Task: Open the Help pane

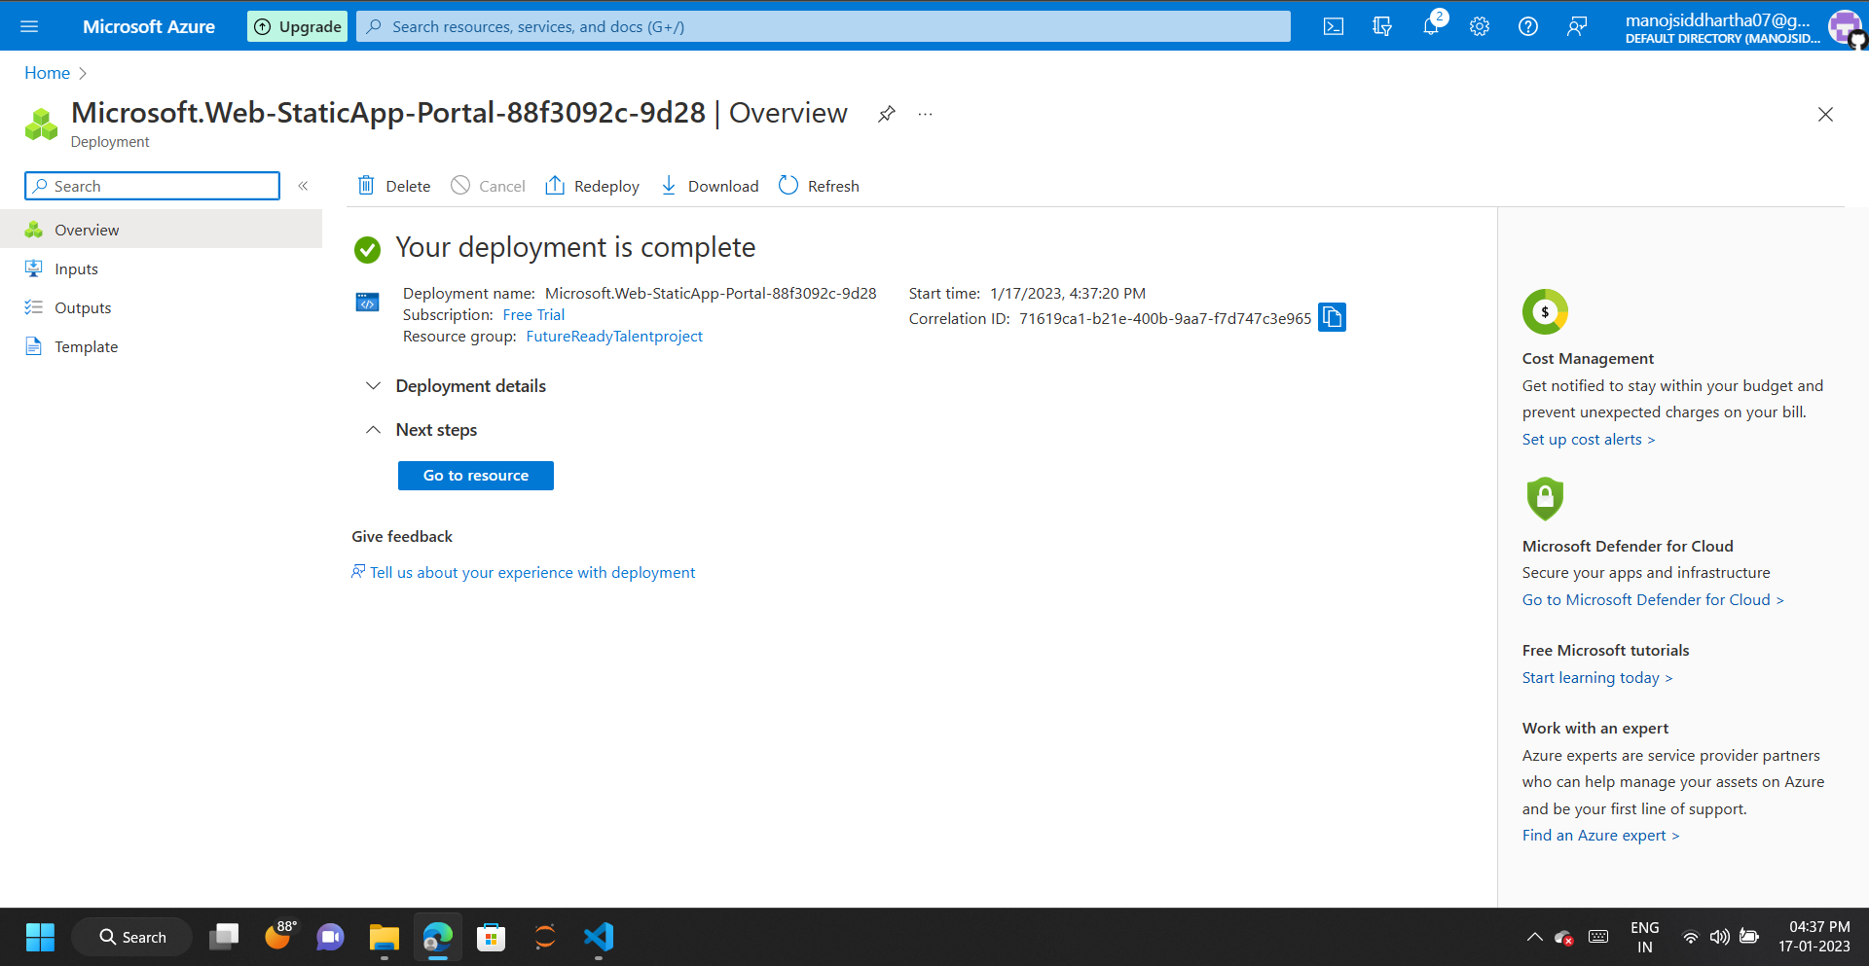Action: [1527, 26]
